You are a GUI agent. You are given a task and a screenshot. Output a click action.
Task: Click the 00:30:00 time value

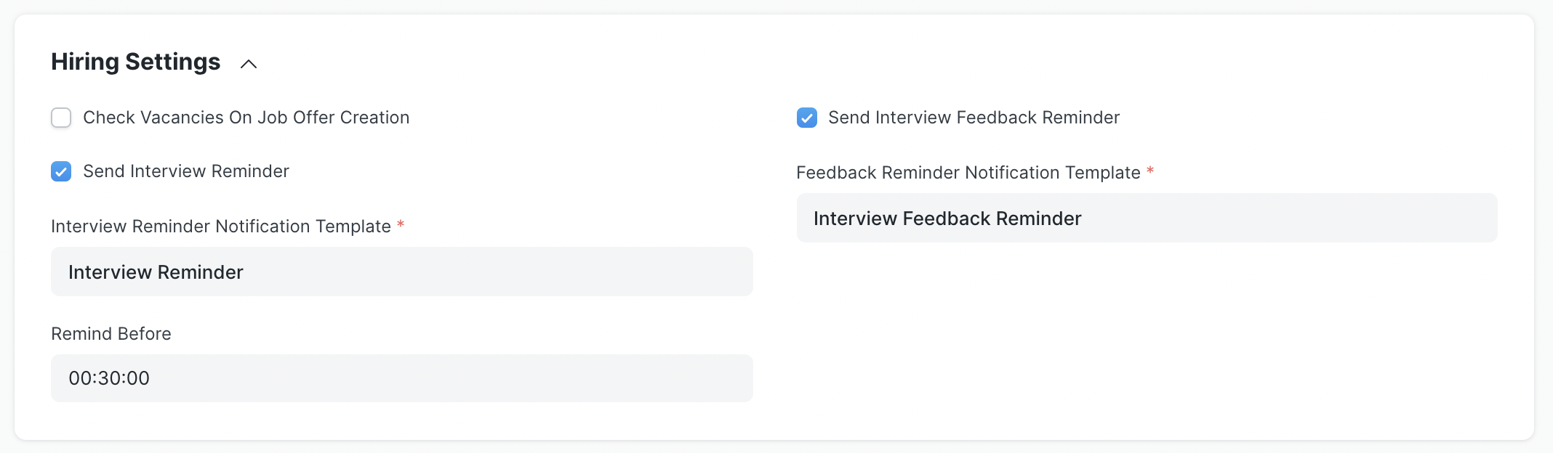[x=109, y=378]
